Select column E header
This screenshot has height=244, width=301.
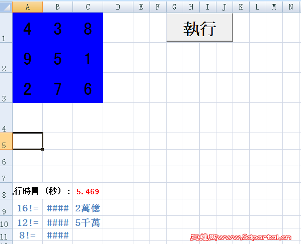point(141,7)
